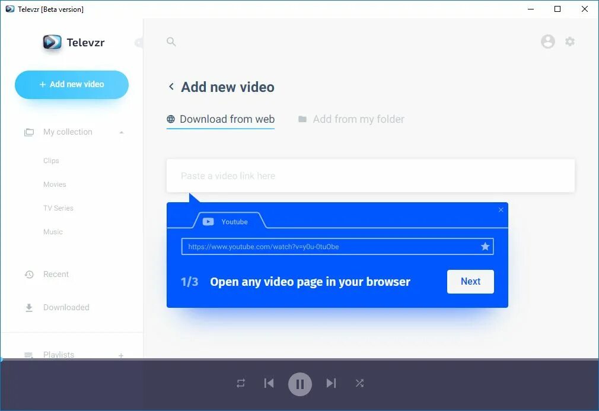Click the star icon beside the video URL
The width and height of the screenshot is (599, 411).
pos(485,246)
